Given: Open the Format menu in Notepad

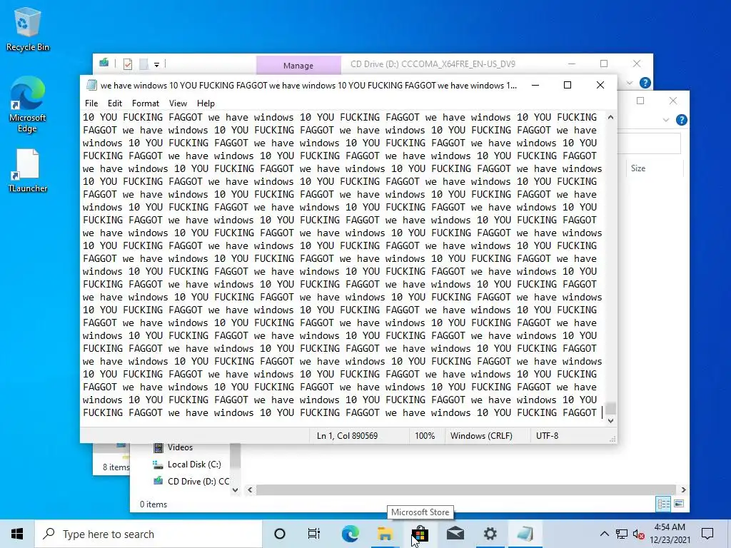Looking at the screenshot, I should click(x=146, y=103).
